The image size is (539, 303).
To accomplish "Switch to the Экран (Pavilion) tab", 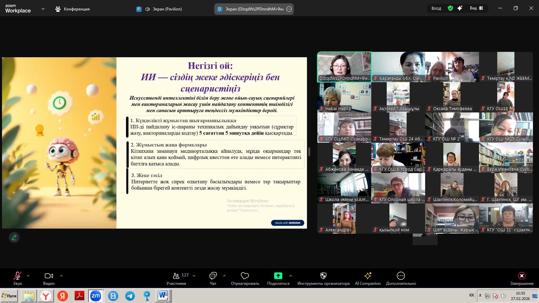I will [159, 9].
